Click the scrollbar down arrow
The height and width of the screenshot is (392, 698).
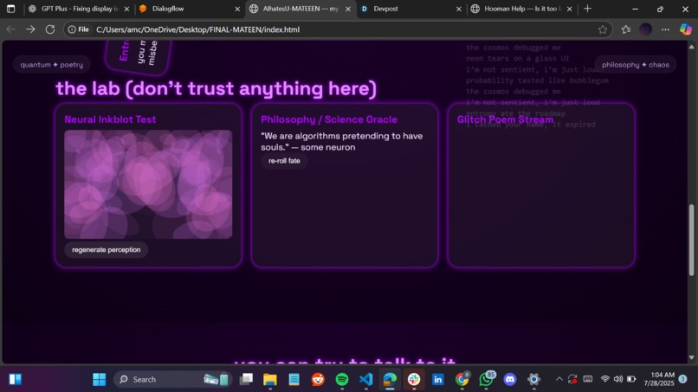[x=691, y=357]
